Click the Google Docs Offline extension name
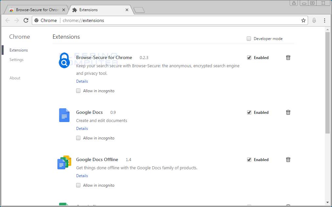 click(97, 159)
